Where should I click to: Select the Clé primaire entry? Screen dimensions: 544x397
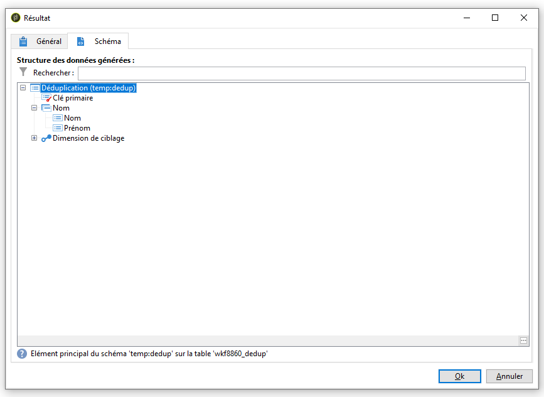coord(73,98)
